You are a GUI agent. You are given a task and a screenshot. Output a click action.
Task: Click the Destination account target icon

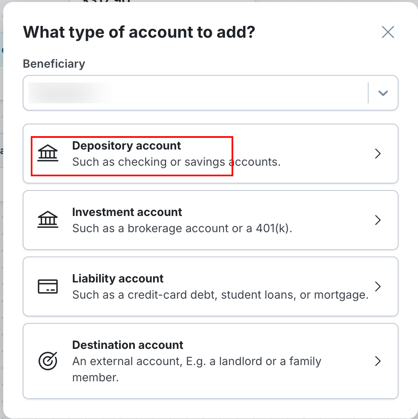pyautogui.click(x=48, y=361)
